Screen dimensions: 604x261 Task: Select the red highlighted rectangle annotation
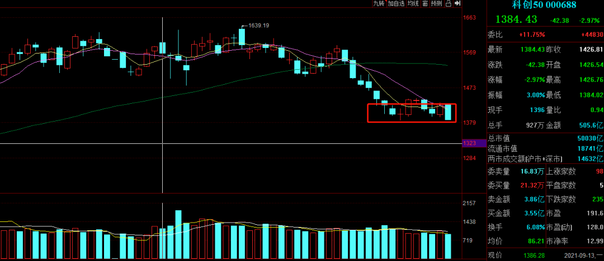point(411,104)
